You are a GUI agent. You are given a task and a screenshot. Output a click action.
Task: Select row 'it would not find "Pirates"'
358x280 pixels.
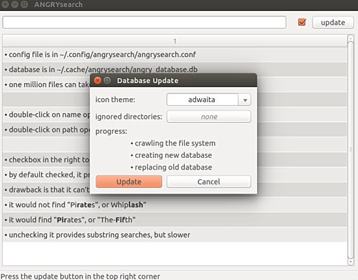[x=175, y=205]
